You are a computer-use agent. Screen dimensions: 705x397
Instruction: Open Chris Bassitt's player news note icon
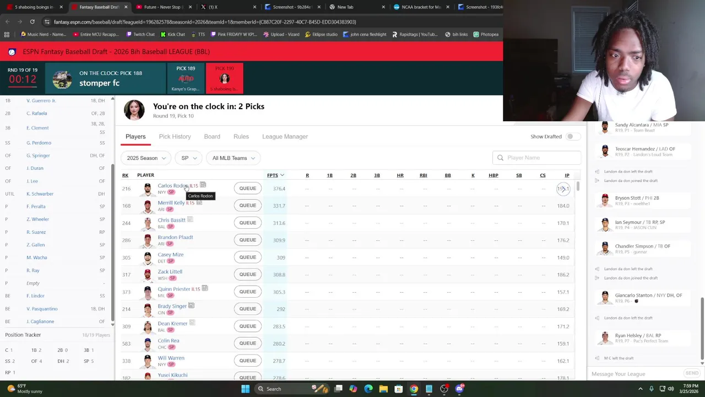coord(189,219)
